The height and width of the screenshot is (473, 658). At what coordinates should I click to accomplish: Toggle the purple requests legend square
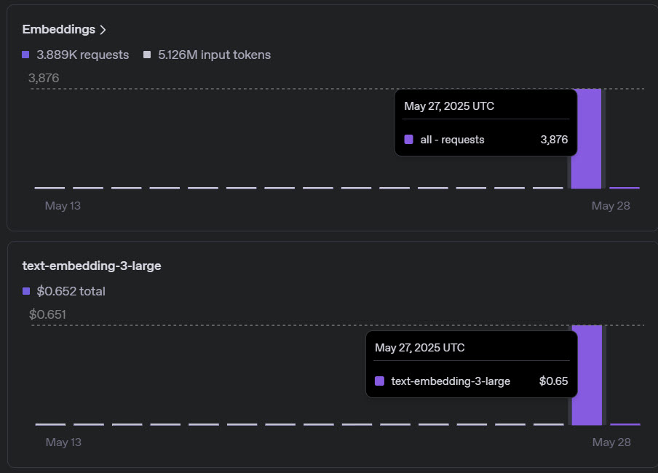click(25, 55)
